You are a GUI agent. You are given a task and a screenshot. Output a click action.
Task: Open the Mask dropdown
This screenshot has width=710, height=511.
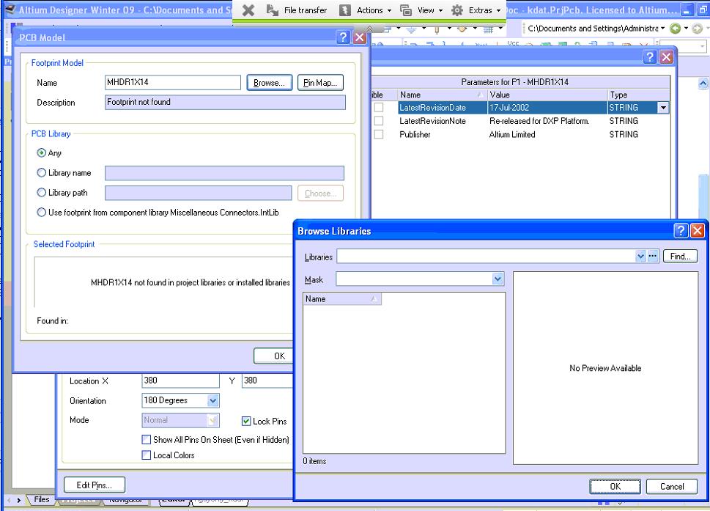pos(498,279)
